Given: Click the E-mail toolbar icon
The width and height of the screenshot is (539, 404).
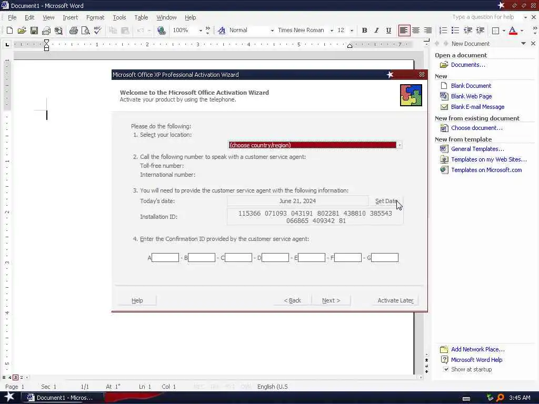Looking at the screenshot, I should pos(46,31).
